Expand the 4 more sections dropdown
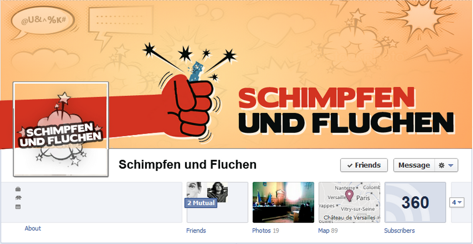Image resolution: width=473 pixels, height=244 pixels. point(457,202)
